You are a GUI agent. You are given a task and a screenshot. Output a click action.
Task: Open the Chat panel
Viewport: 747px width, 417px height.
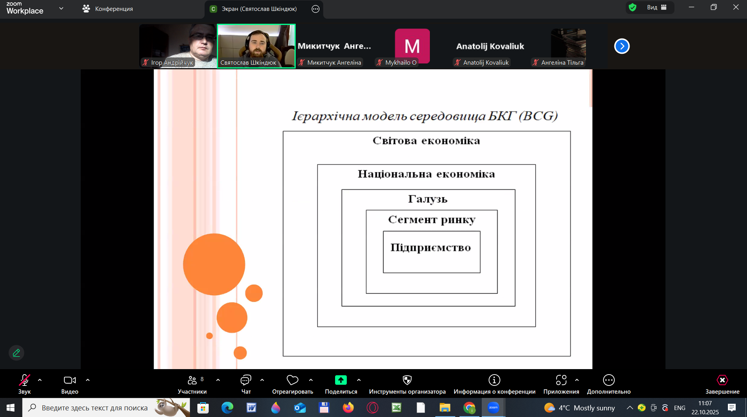246,384
